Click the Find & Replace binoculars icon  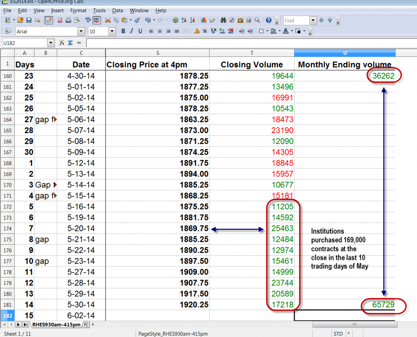tap(223, 20)
